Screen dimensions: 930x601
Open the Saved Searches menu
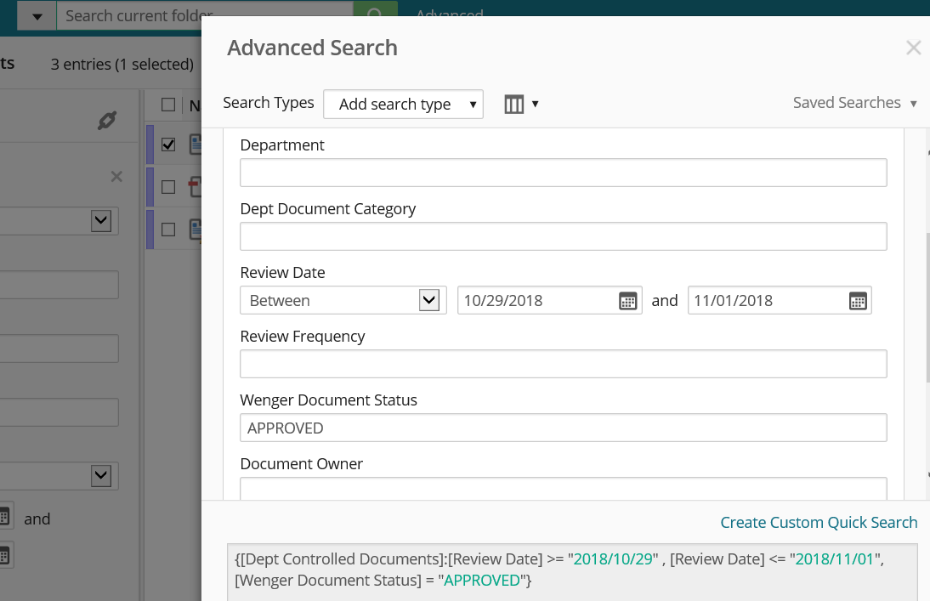coord(854,103)
